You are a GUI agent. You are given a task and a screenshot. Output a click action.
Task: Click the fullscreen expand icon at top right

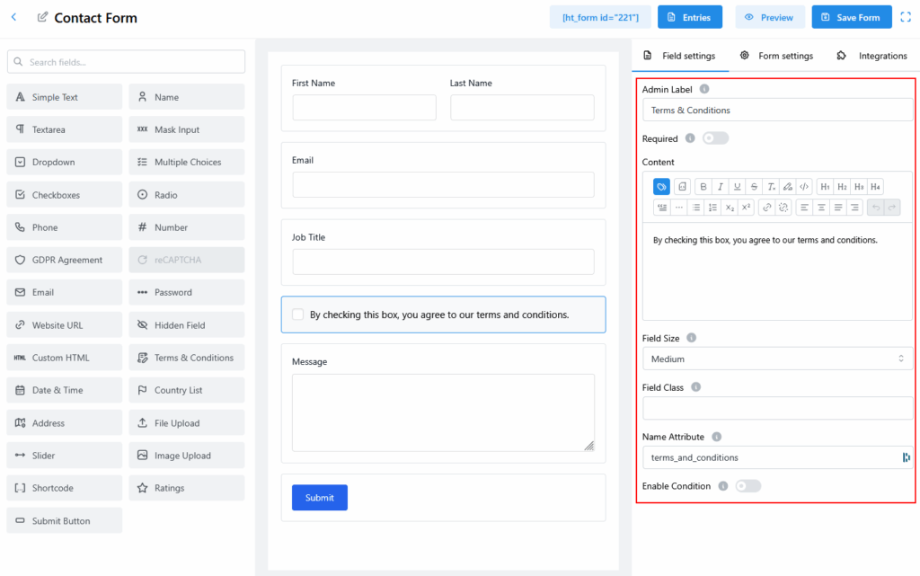906,17
